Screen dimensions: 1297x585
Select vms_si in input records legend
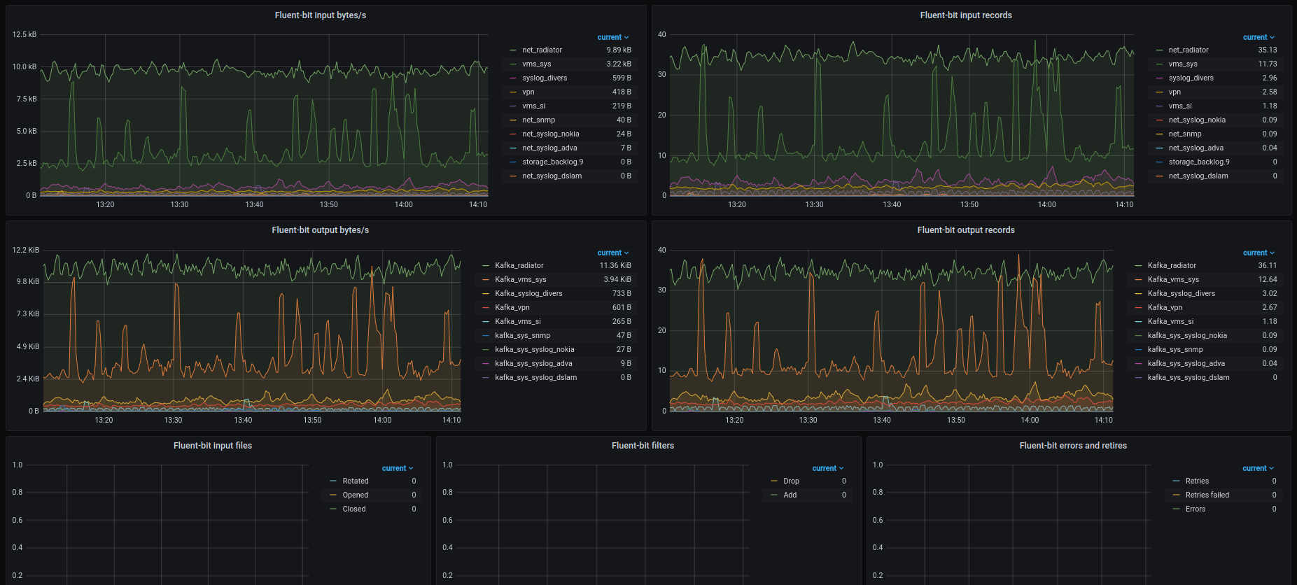point(1179,106)
